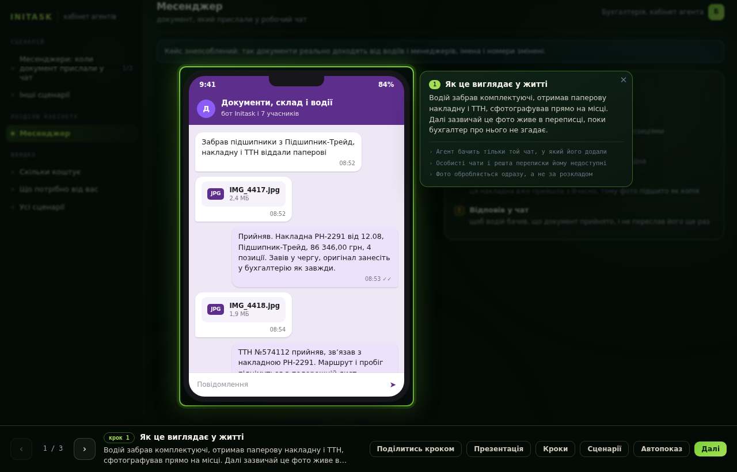Click the "Бухгалтерія, кабінет агента" label

coord(652,12)
